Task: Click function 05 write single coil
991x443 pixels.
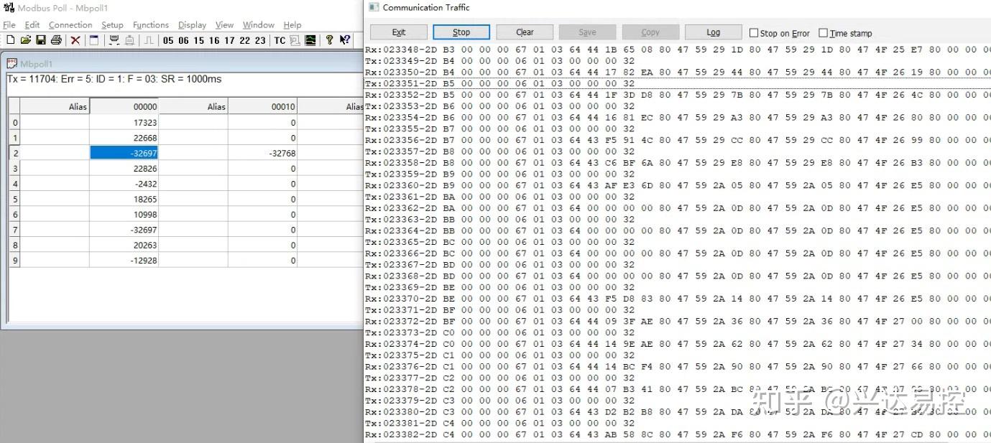Action: coord(168,40)
